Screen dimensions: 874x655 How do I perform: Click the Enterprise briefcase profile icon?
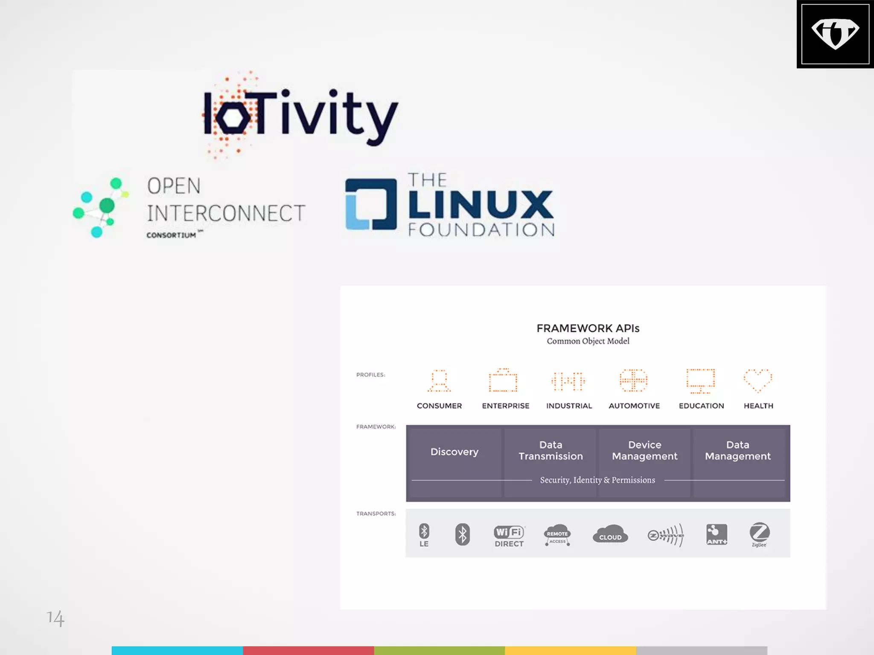[x=503, y=380]
